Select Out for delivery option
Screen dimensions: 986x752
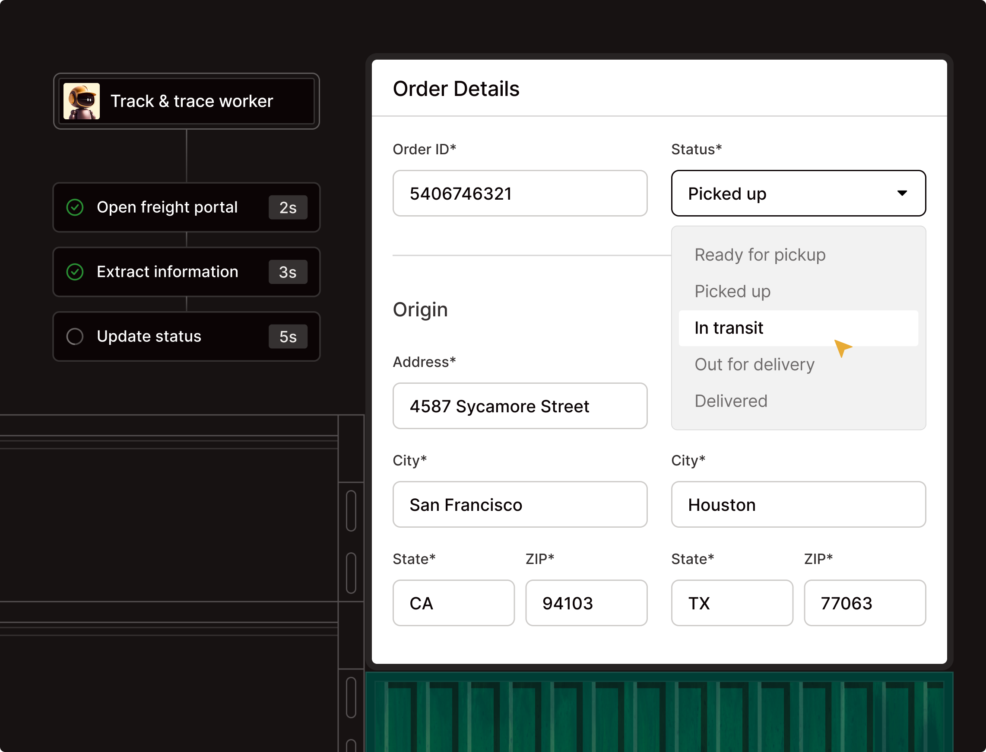pyautogui.click(x=754, y=364)
